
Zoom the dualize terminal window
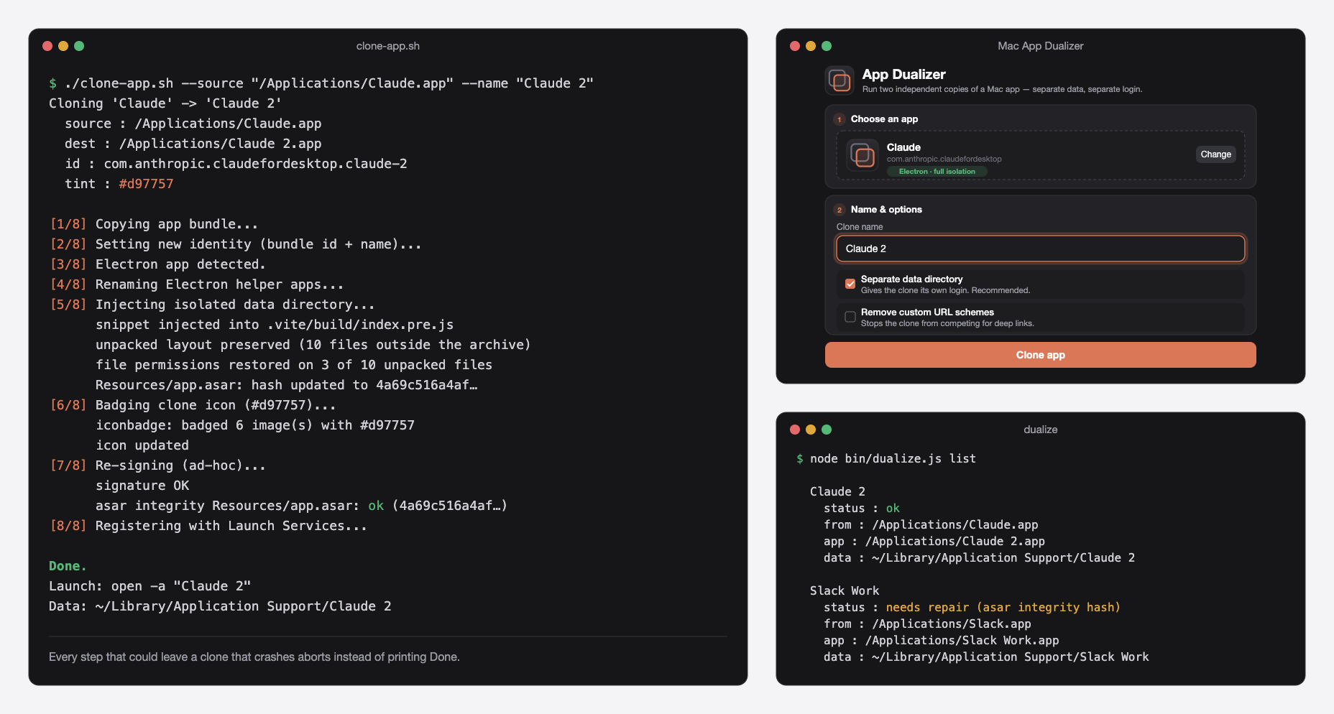827,430
